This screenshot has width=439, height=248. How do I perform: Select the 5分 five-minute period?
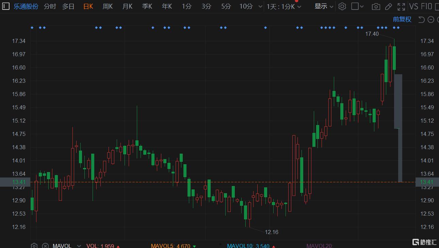(226, 6)
